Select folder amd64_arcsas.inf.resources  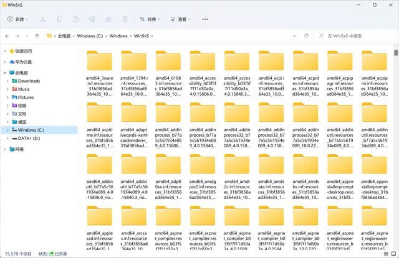click(x=134, y=228)
